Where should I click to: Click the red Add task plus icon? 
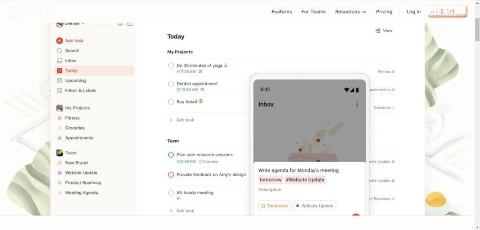pyautogui.click(x=60, y=41)
